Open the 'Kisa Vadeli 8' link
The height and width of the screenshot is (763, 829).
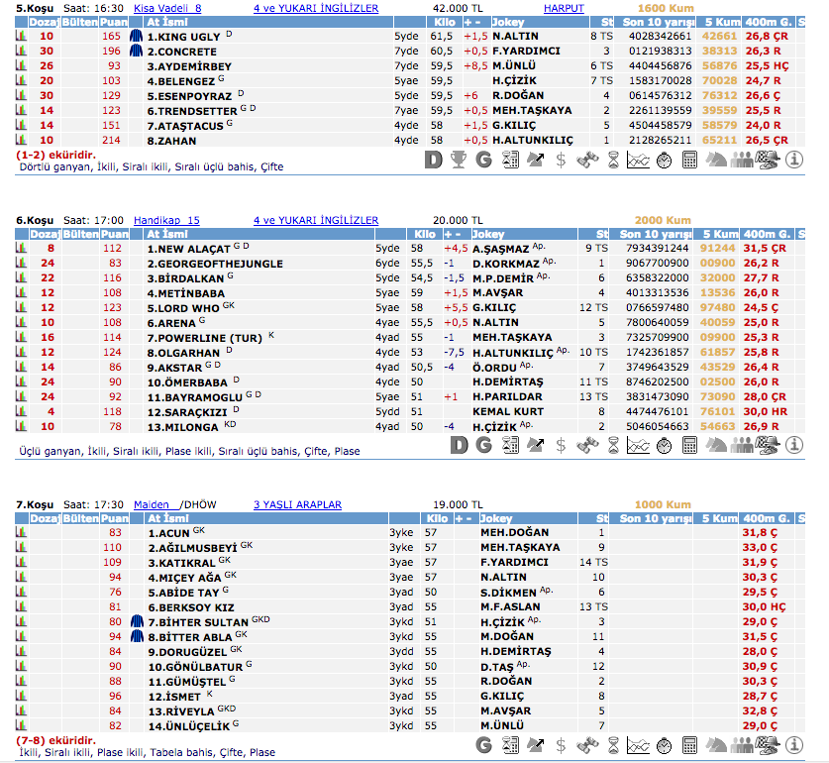[x=167, y=8]
